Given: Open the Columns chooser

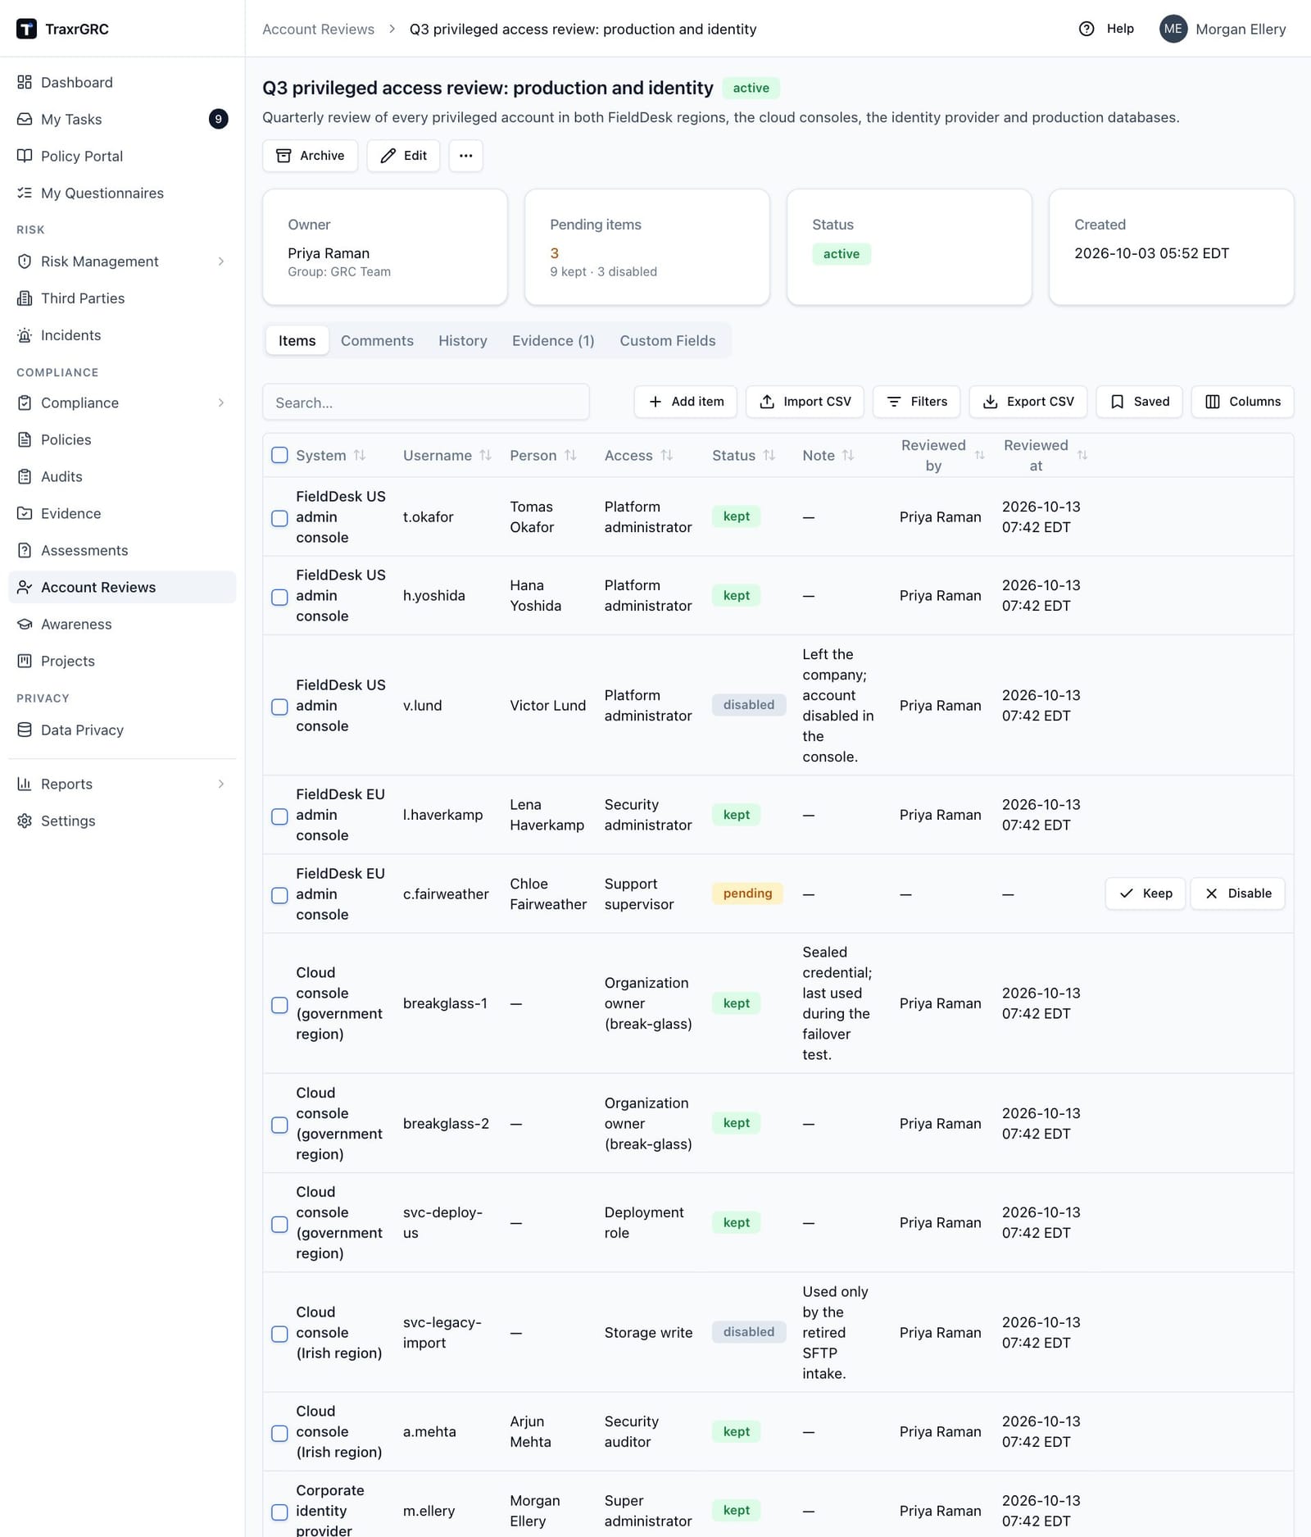Looking at the screenshot, I should point(1242,402).
